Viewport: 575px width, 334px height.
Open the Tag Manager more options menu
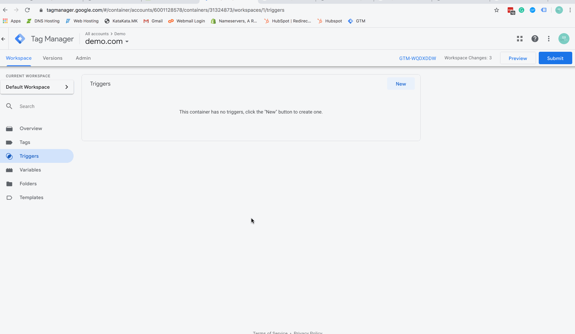548,39
